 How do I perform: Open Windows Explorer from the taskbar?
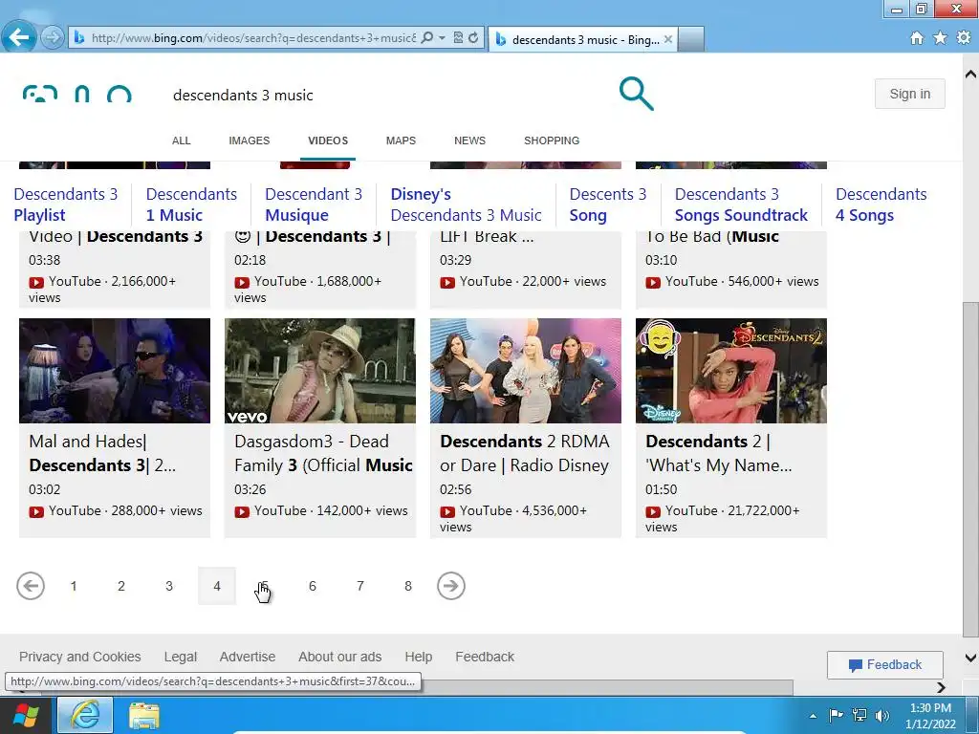point(144,716)
